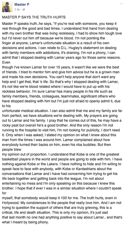Click the Master P author name
Viewport: 123px width, 225px height.
[x=22, y=5]
